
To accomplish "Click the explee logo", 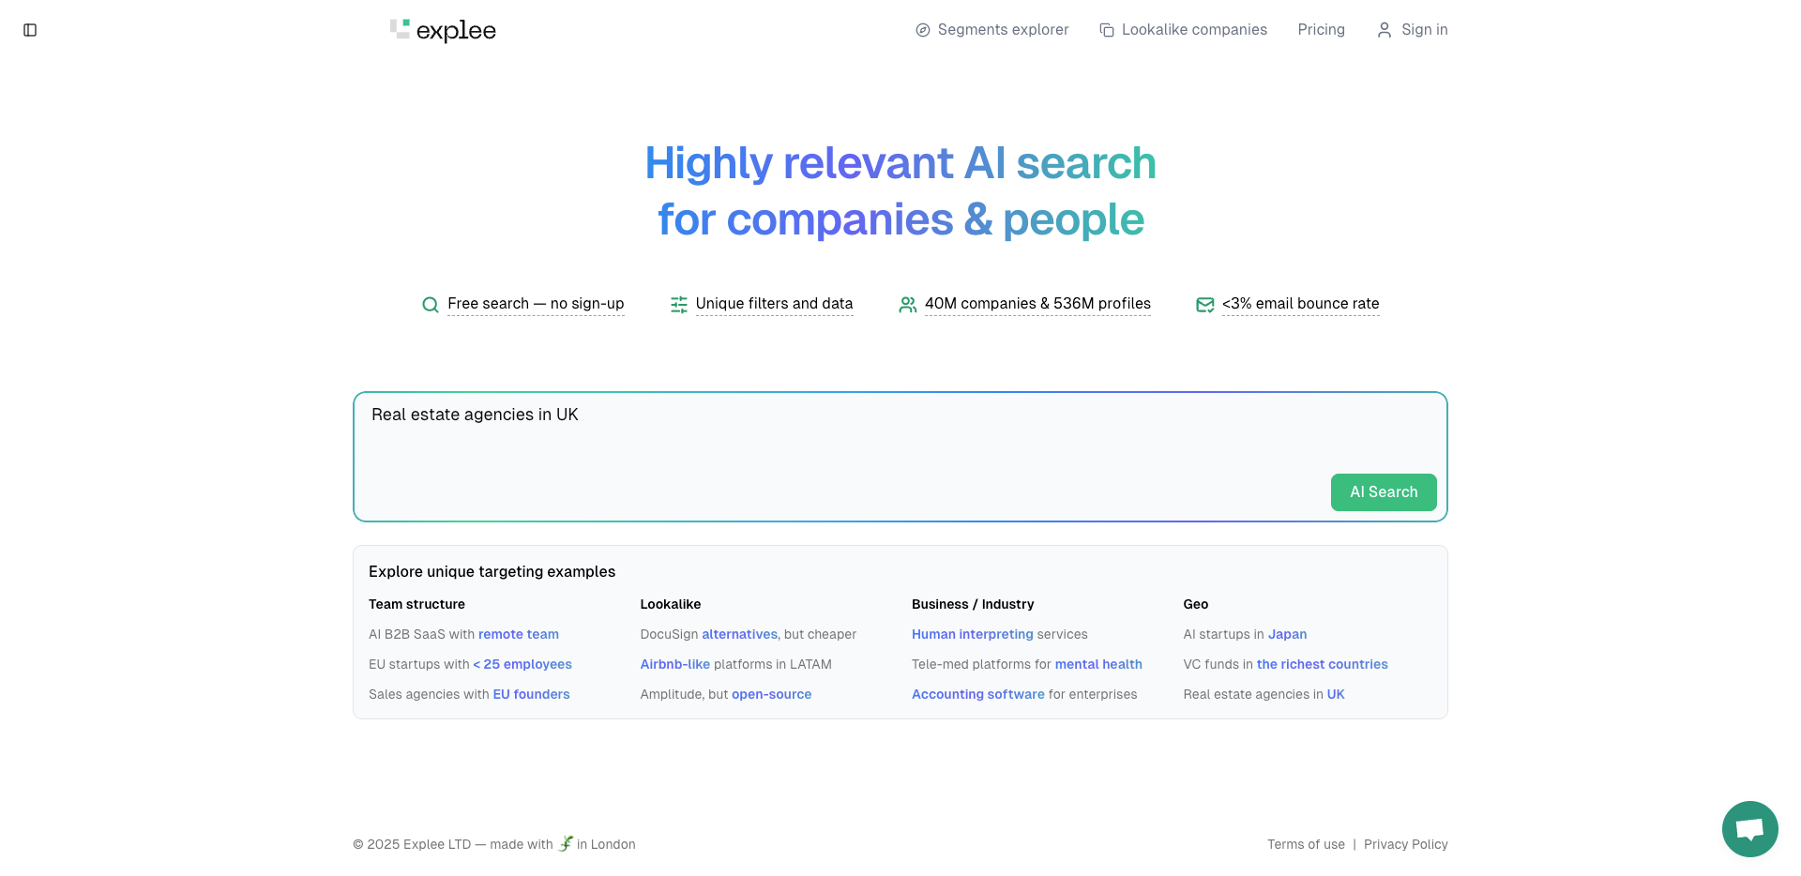I will click(x=443, y=30).
